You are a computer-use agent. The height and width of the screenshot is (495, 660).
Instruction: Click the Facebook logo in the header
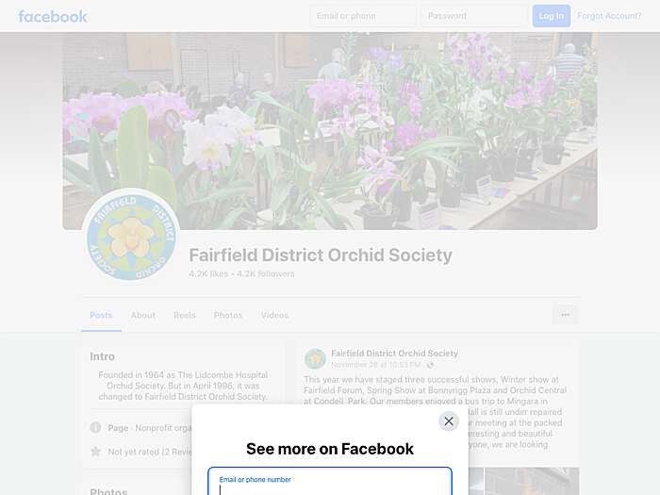point(53,16)
